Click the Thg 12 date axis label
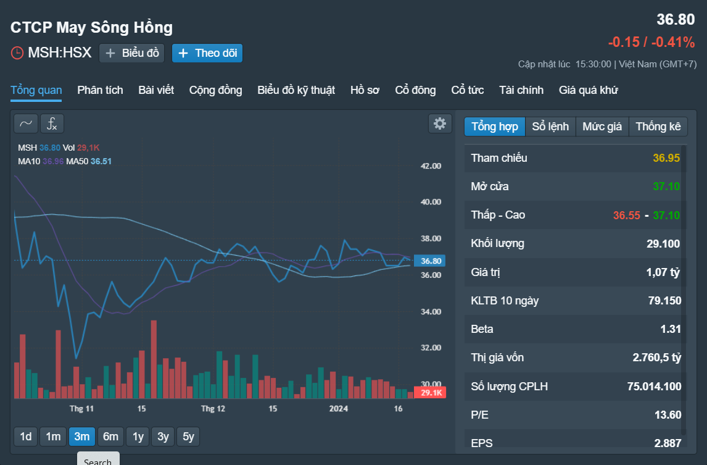This screenshot has height=465, width=707. point(213,409)
